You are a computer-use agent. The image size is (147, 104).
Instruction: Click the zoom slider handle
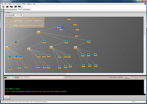[x=16, y=25]
